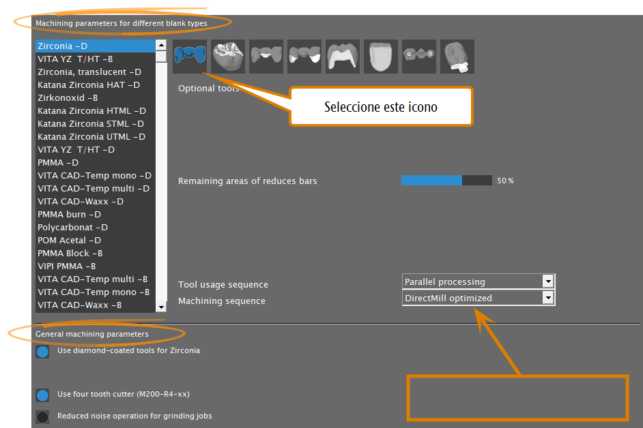Select the bridge with highlighted abutment margins icon
The image size is (643, 428).
(x=304, y=57)
